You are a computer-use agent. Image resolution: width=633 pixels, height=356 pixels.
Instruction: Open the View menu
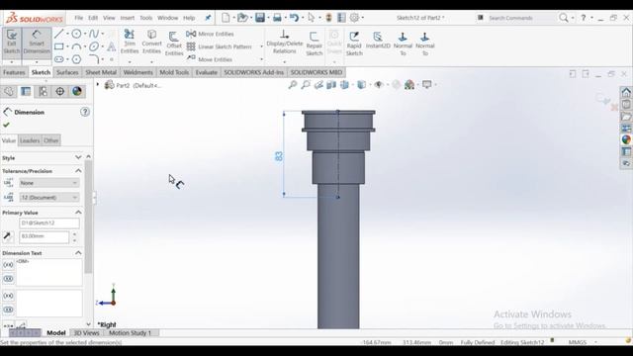pos(109,18)
